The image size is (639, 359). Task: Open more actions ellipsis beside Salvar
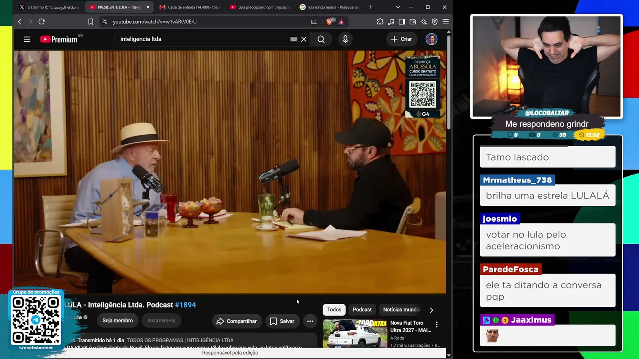pos(310,321)
